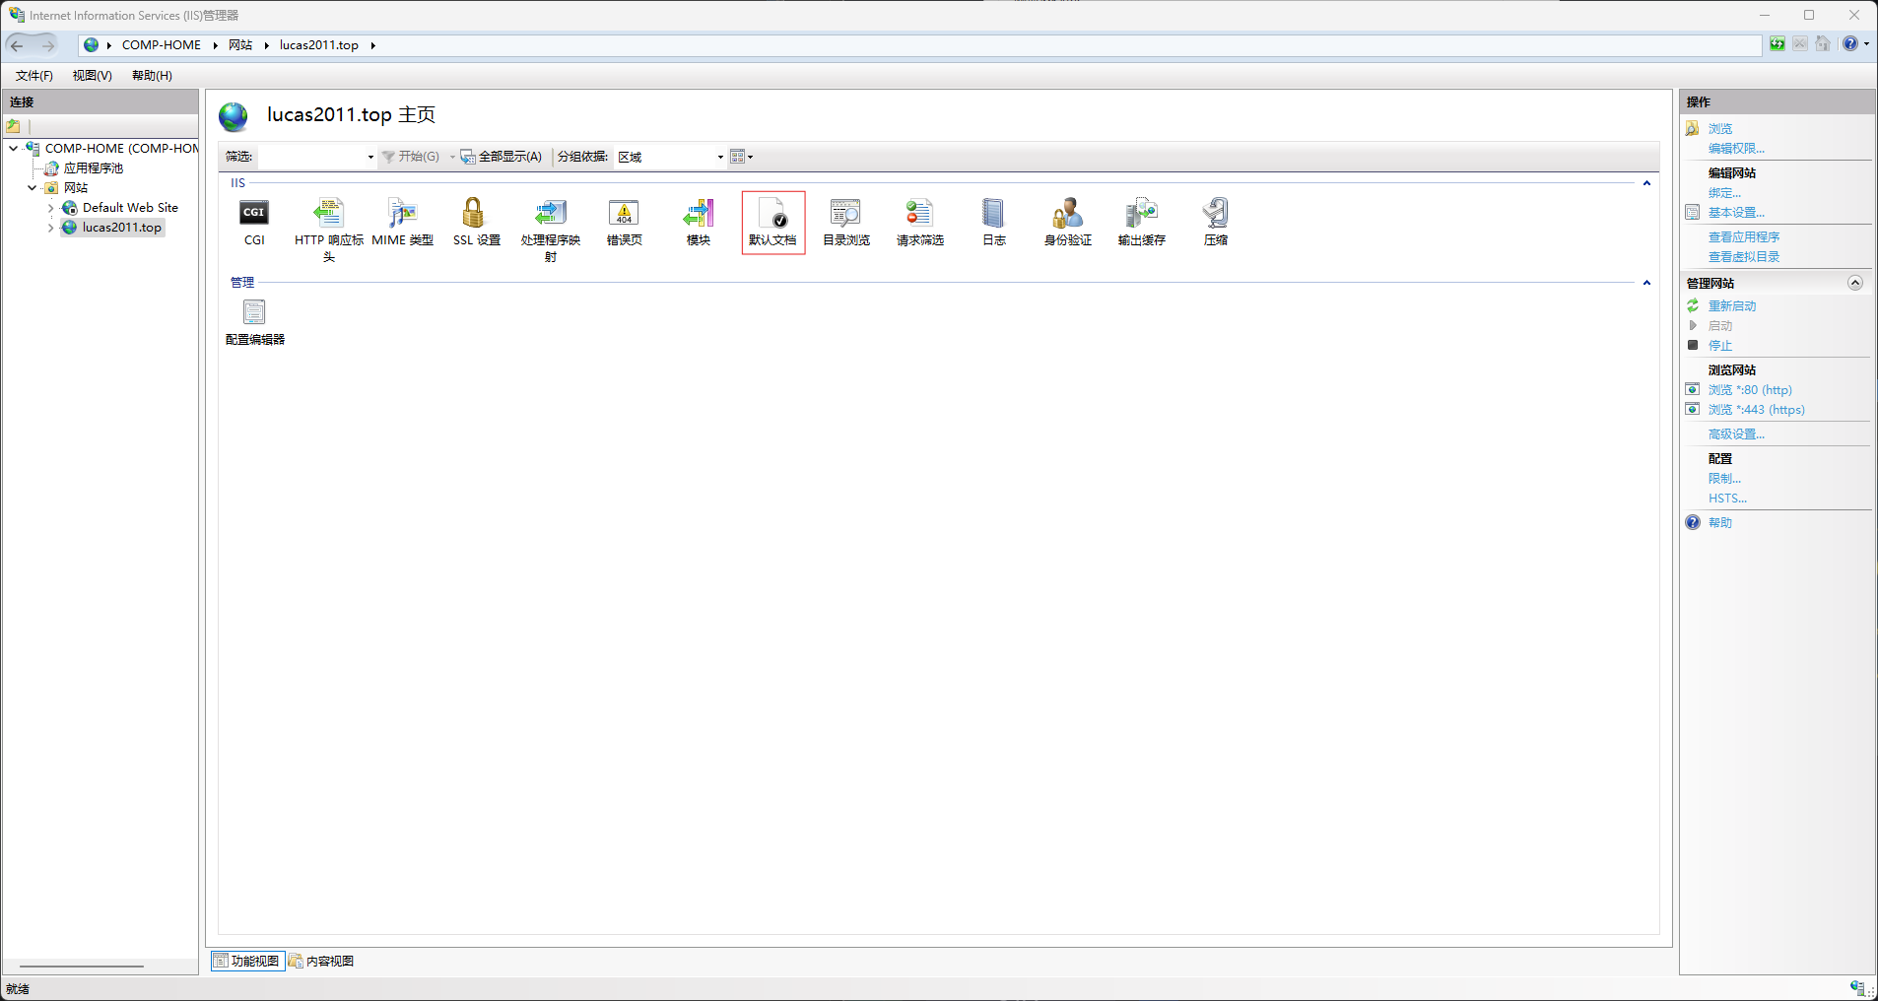Switch to the 内容视图 tab

pos(322,962)
